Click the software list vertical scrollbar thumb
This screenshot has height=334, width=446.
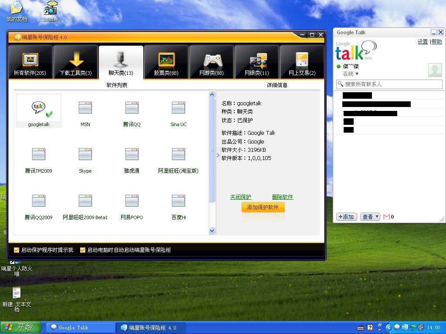(212, 150)
